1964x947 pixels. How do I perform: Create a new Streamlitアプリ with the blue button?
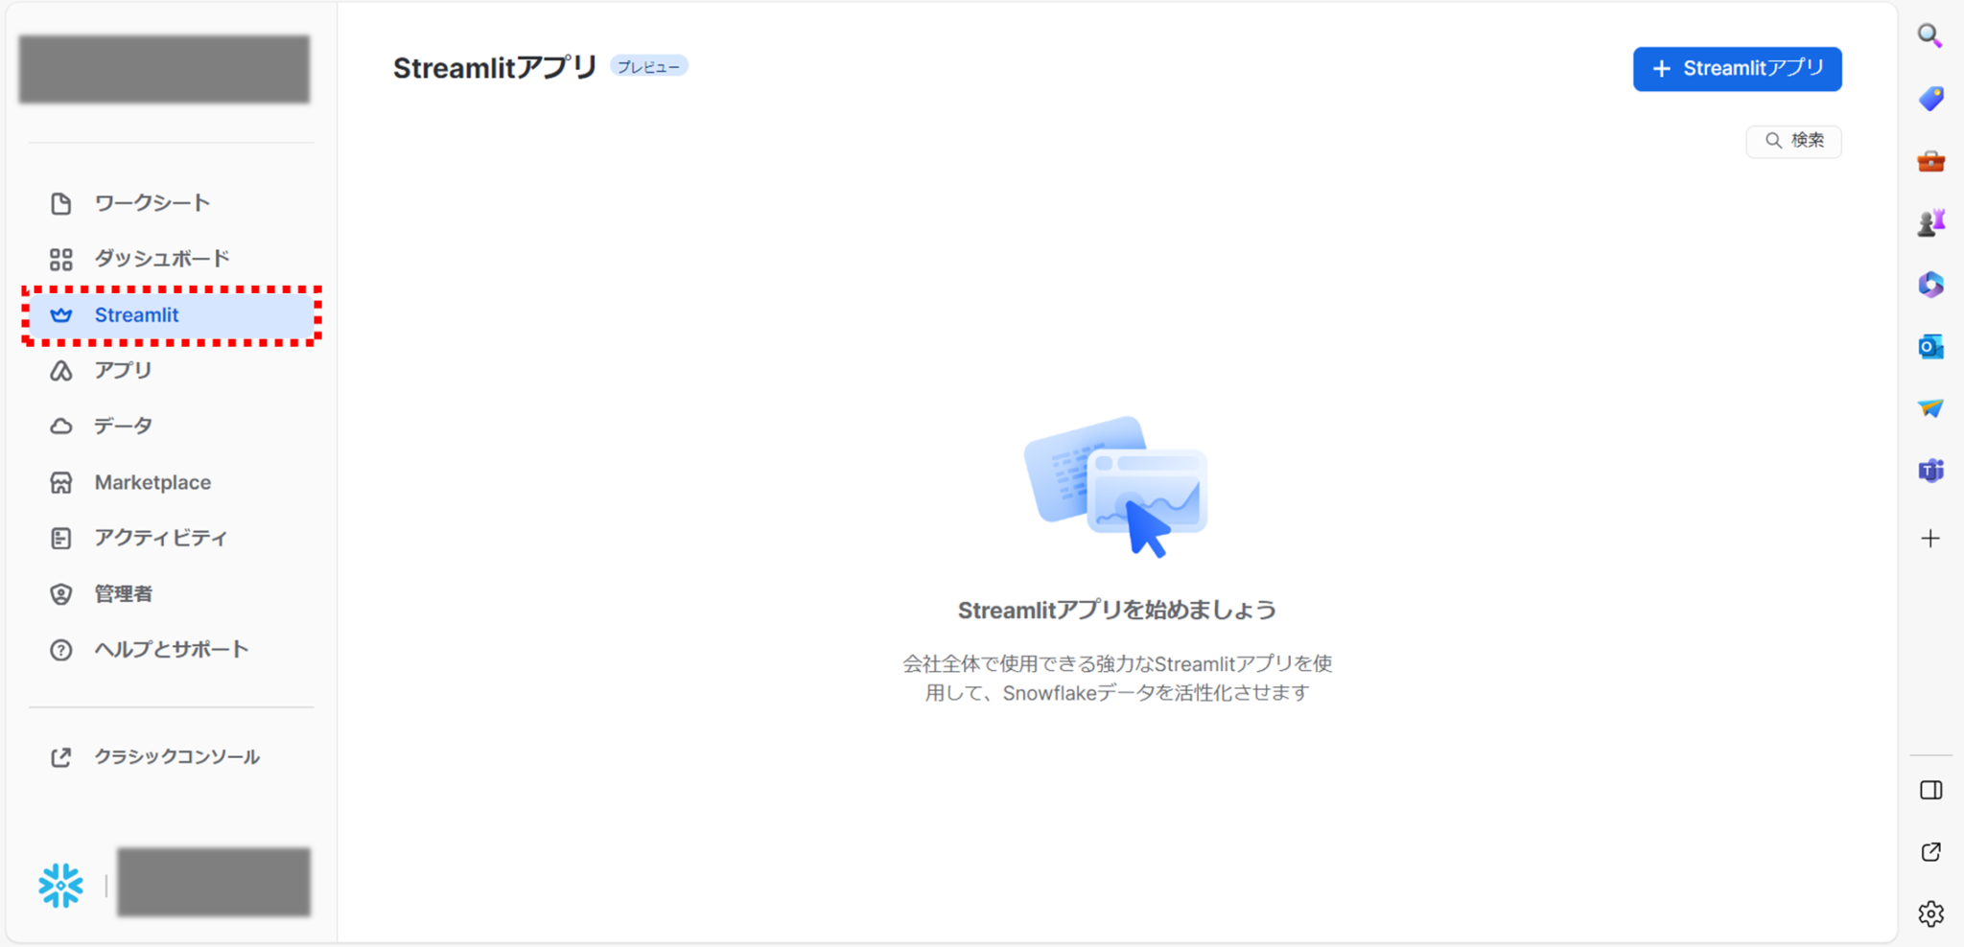pyautogui.click(x=1737, y=68)
